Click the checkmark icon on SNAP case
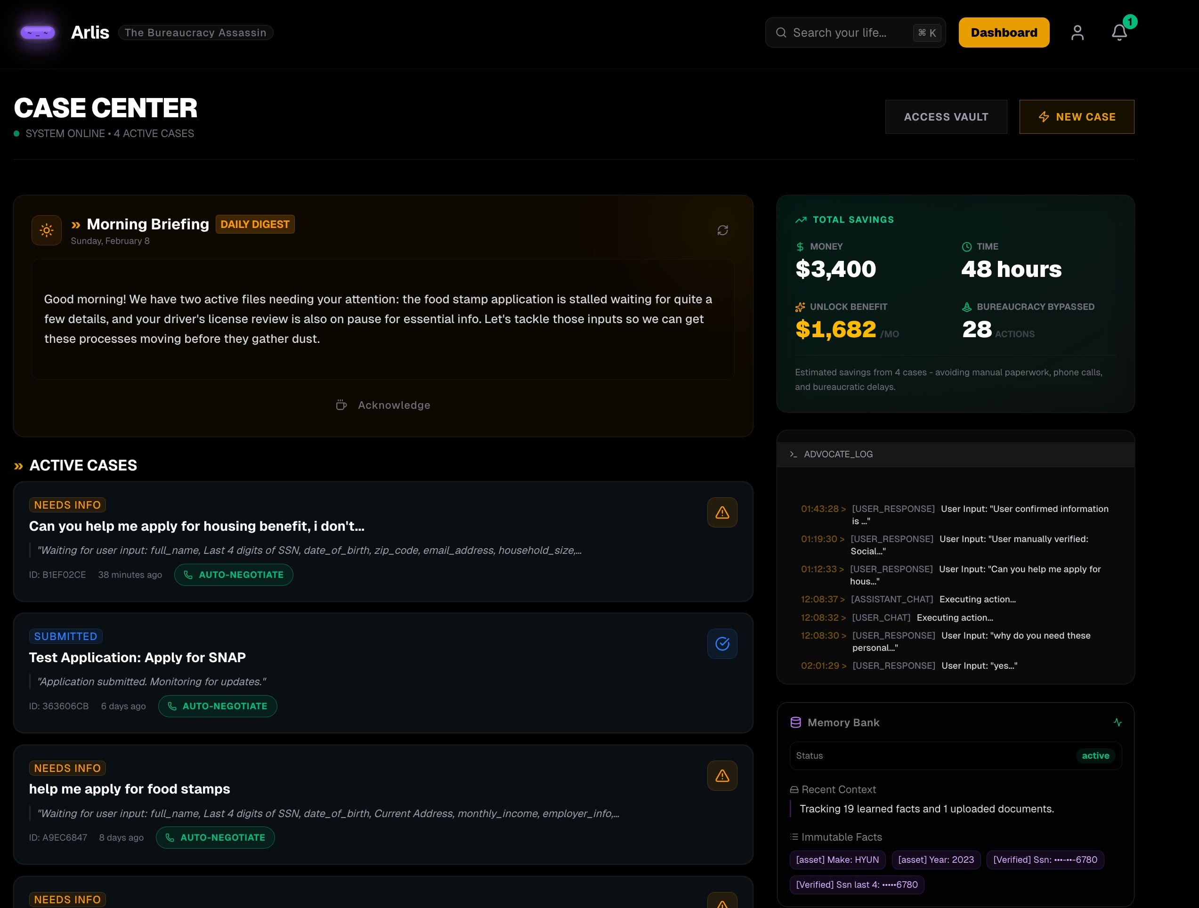The image size is (1199, 908). click(721, 643)
